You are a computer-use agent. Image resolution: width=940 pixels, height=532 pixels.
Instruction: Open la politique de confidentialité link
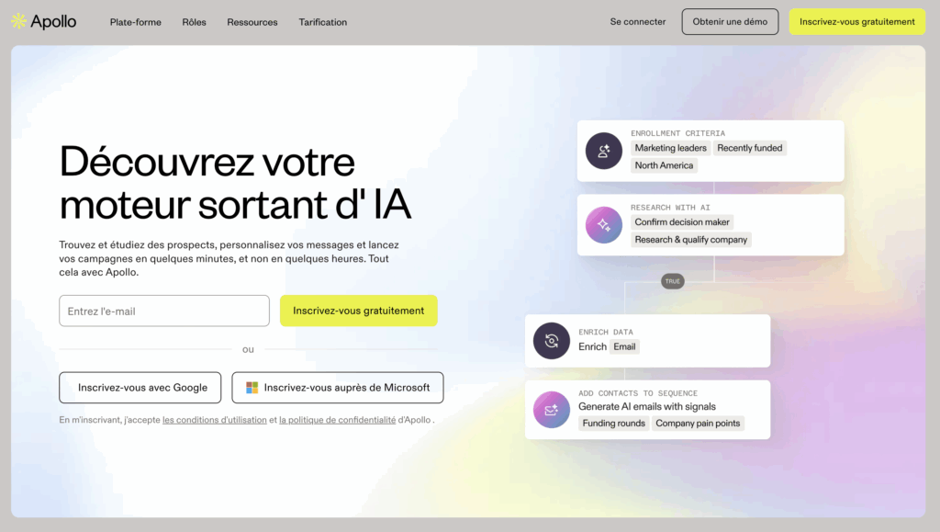[338, 420]
